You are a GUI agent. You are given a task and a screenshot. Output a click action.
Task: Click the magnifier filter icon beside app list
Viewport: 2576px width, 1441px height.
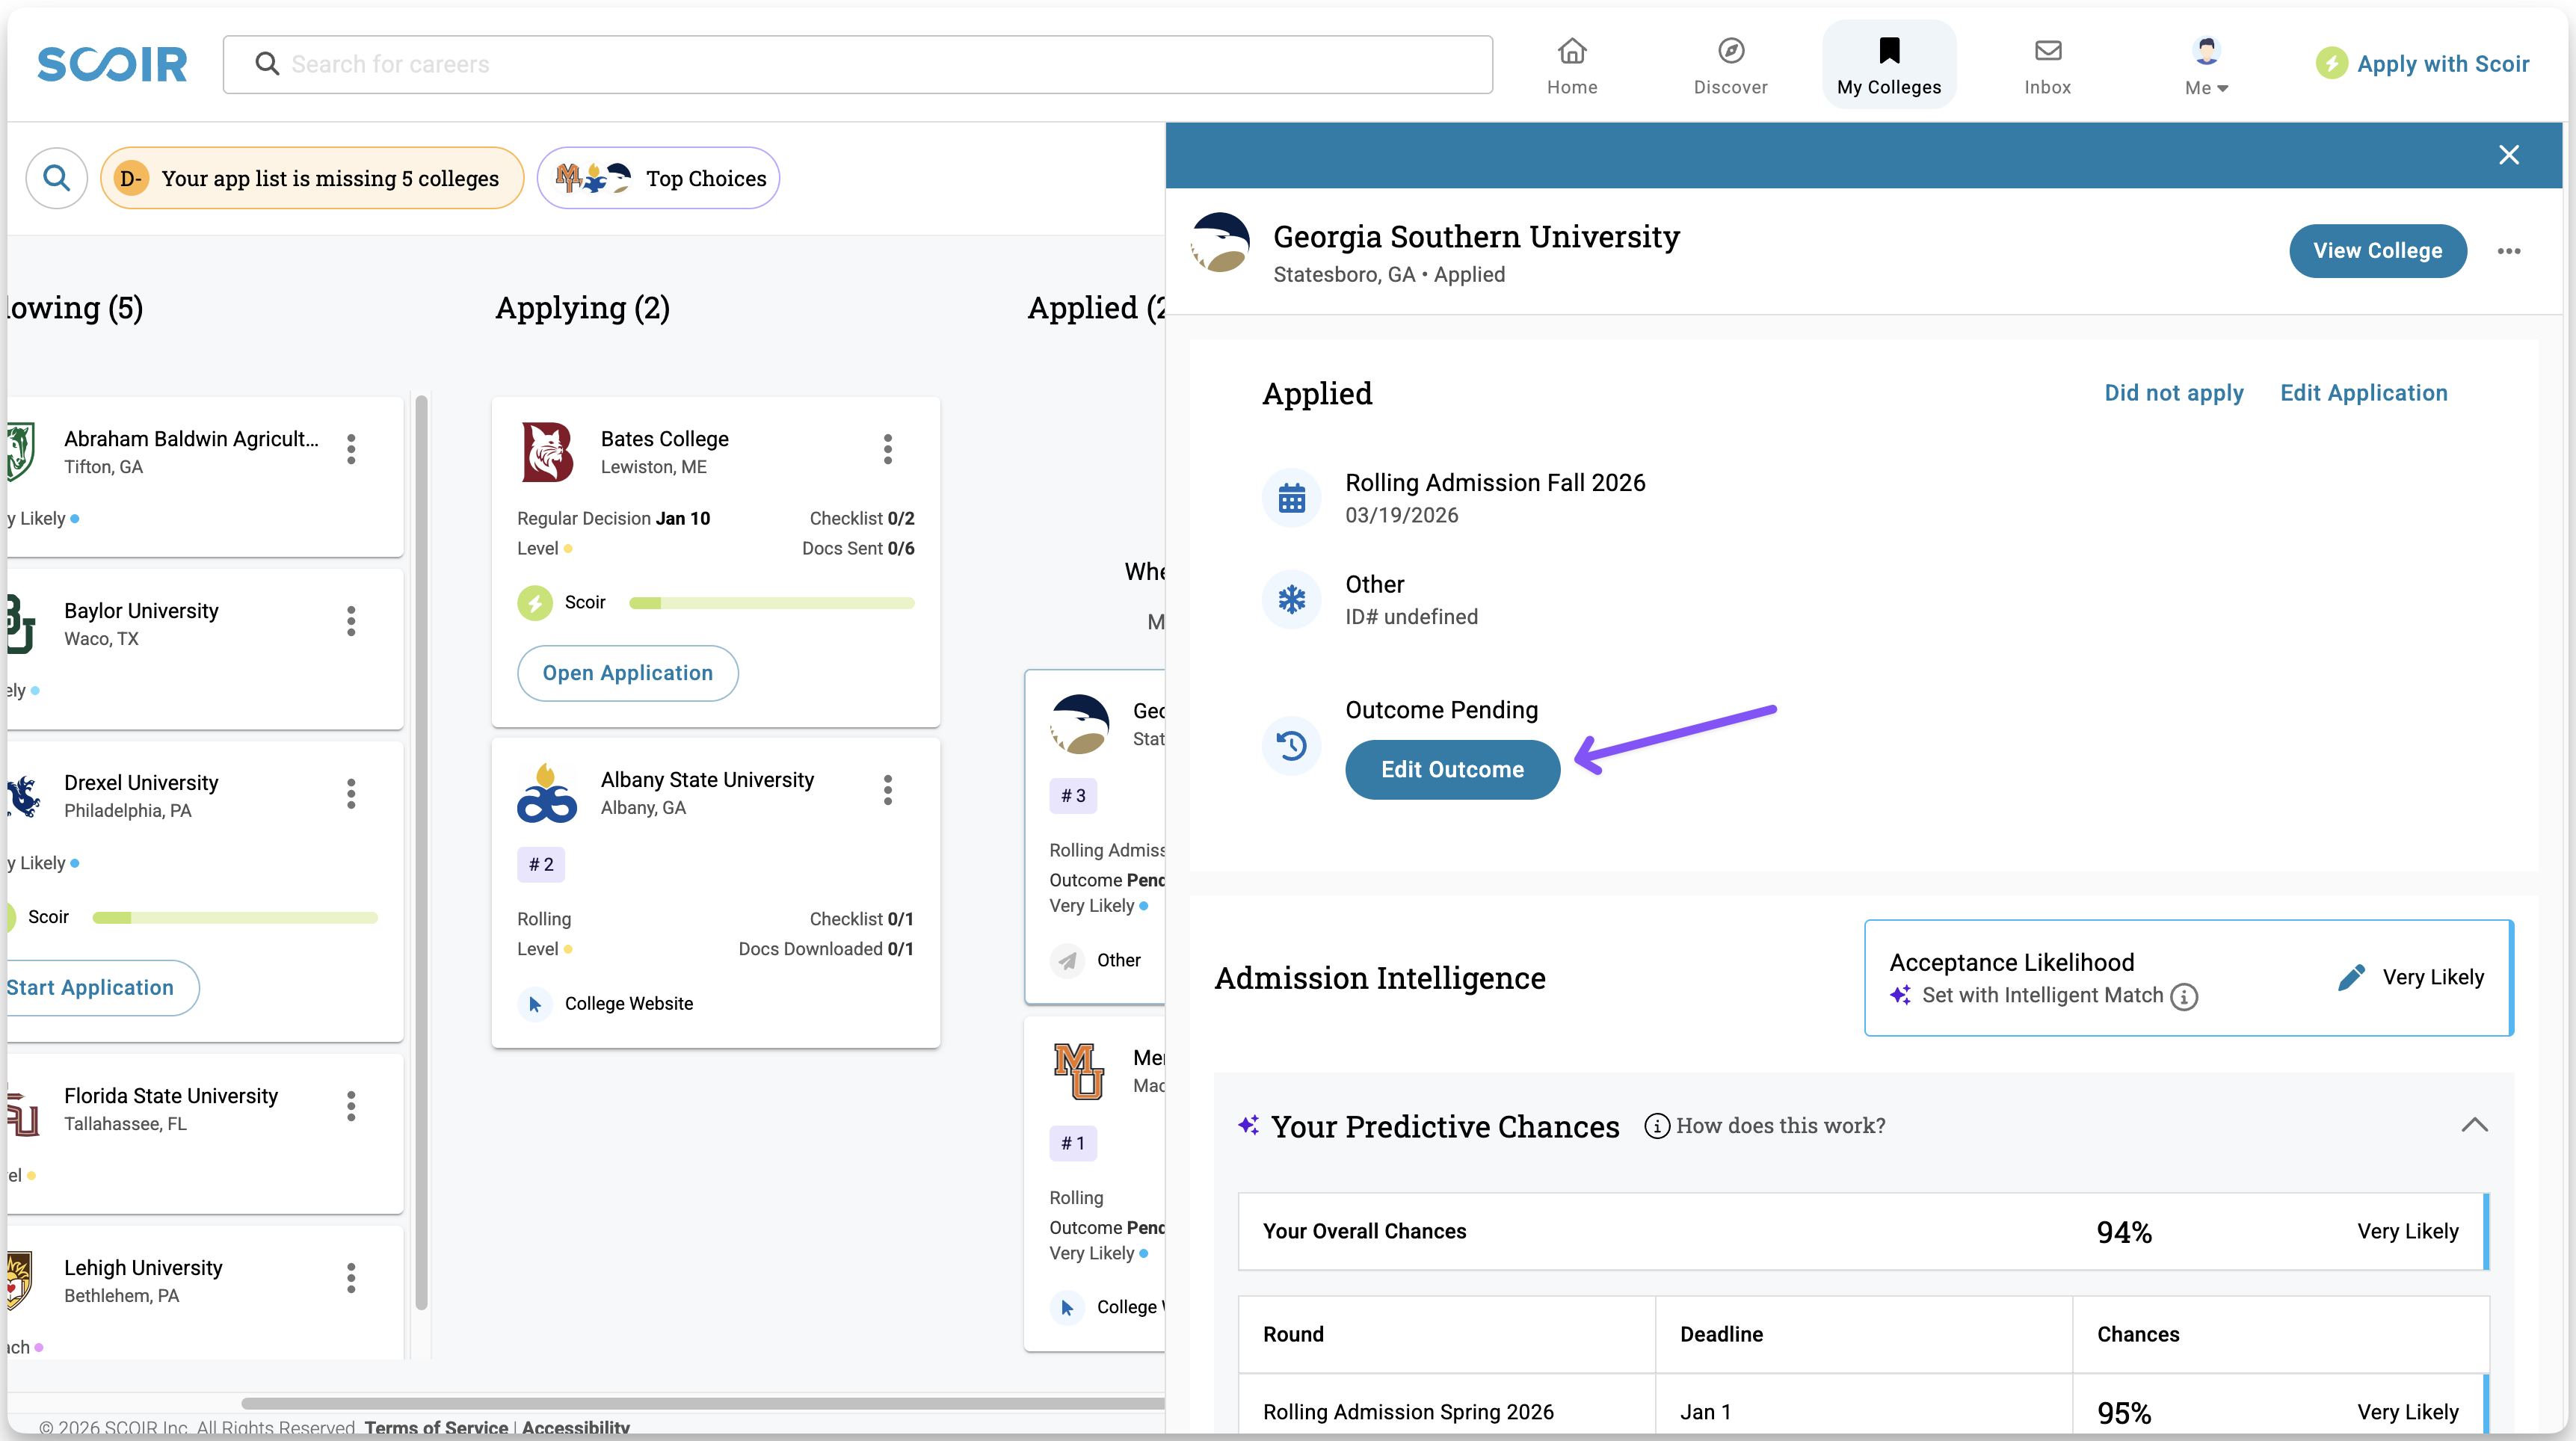(56, 178)
